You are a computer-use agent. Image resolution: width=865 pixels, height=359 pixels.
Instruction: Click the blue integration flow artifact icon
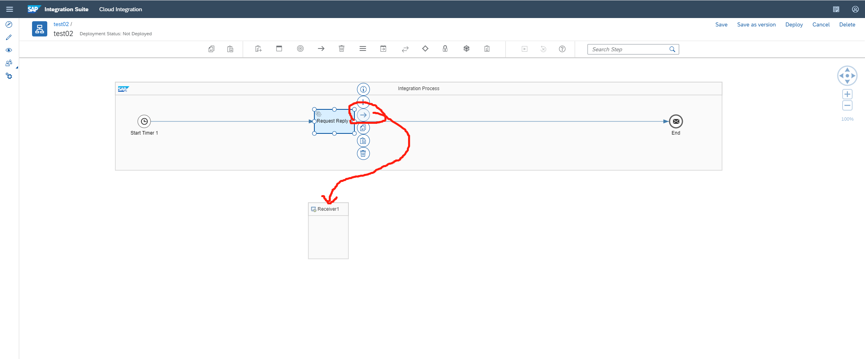(x=40, y=29)
